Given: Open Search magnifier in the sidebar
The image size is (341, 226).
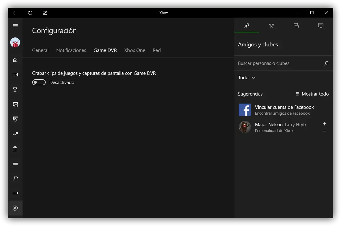Looking at the screenshot, I should tap(15, 178).
